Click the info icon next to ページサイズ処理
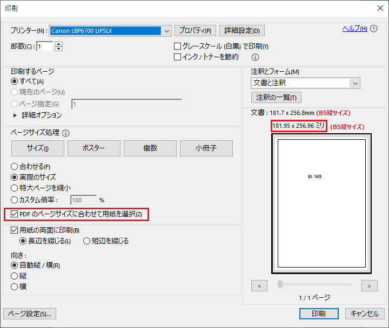The image size is (389, 328). 66,133
